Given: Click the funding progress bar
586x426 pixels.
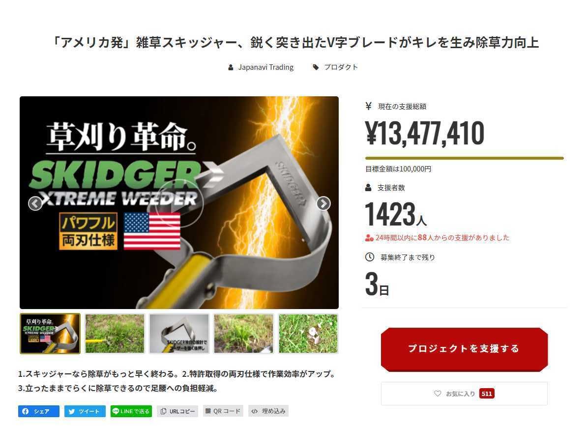Looking at the screenshot, I should [464, 158].
